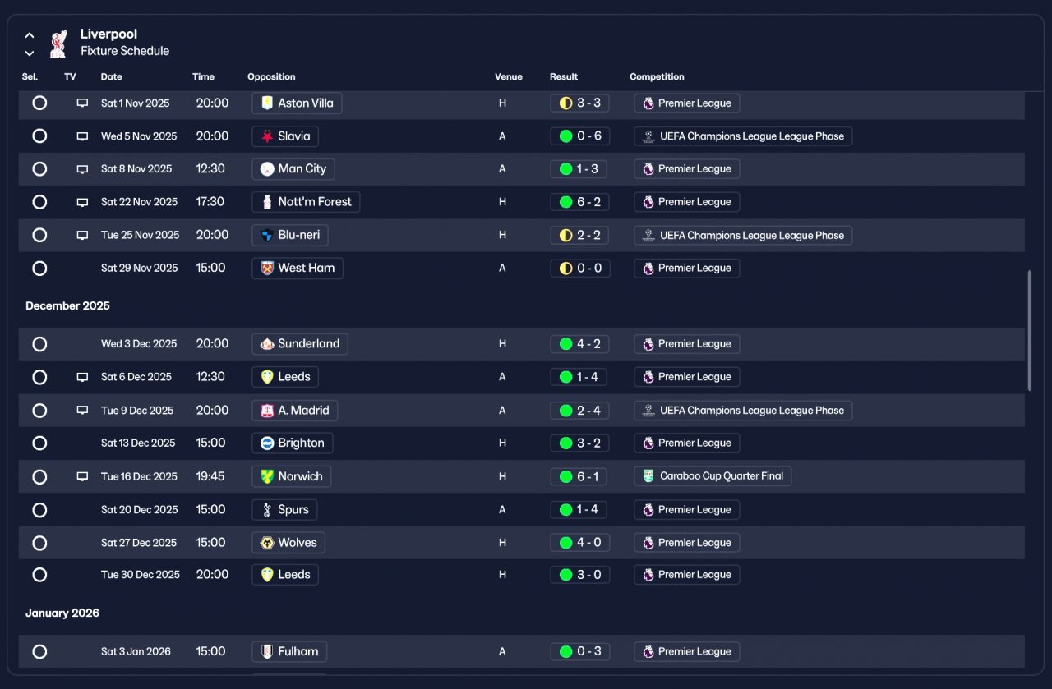
Task: Select the Sunderland fixture radio button
Action: 39,344
